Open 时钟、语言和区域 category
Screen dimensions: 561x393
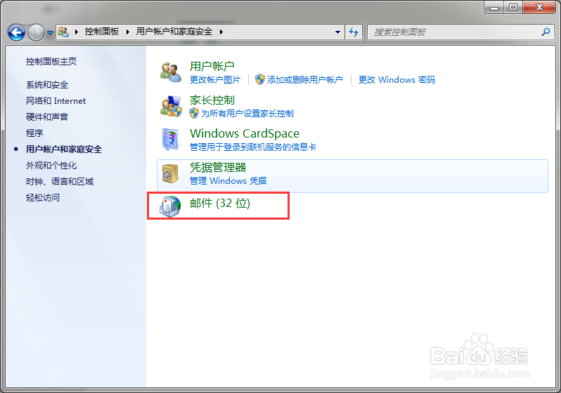[59, 182]
